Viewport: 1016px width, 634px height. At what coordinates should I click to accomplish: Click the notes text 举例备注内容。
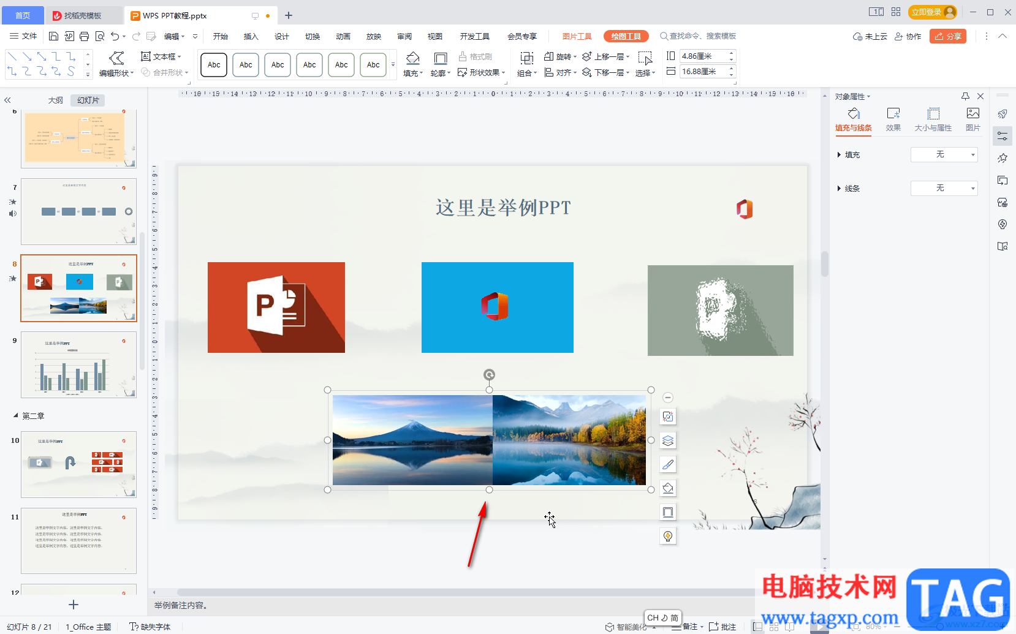pyautogui.click(x=182, y=605)
